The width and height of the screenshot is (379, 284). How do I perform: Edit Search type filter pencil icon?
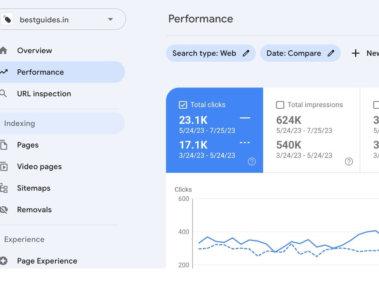246,53
